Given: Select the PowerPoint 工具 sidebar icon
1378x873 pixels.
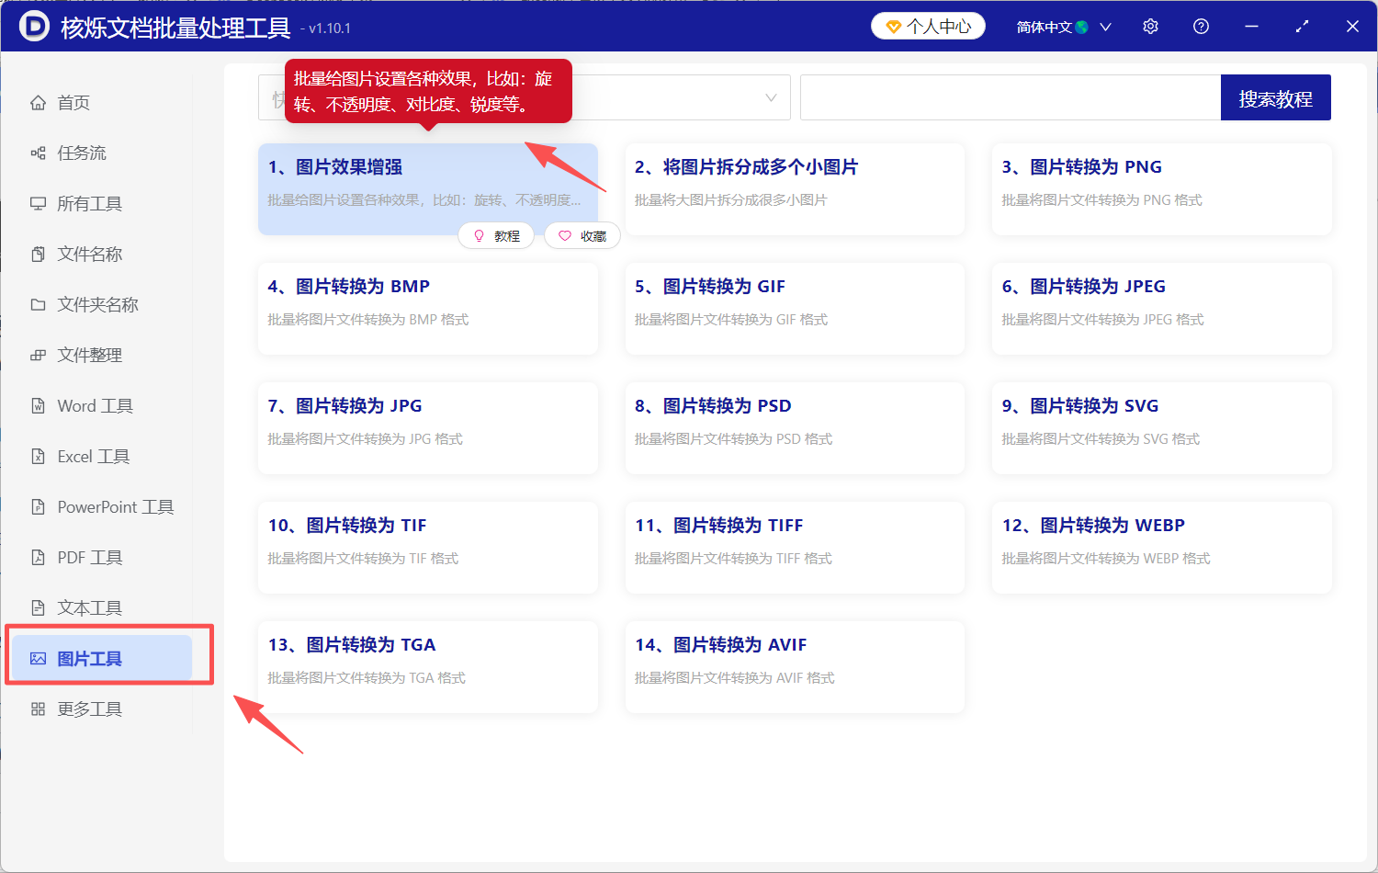Looking at the screenshot, I should (39, 506).
